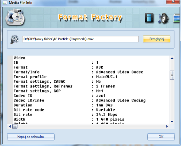
Task: Click vertical scrollbar up arrow
Action: [172, 58]
